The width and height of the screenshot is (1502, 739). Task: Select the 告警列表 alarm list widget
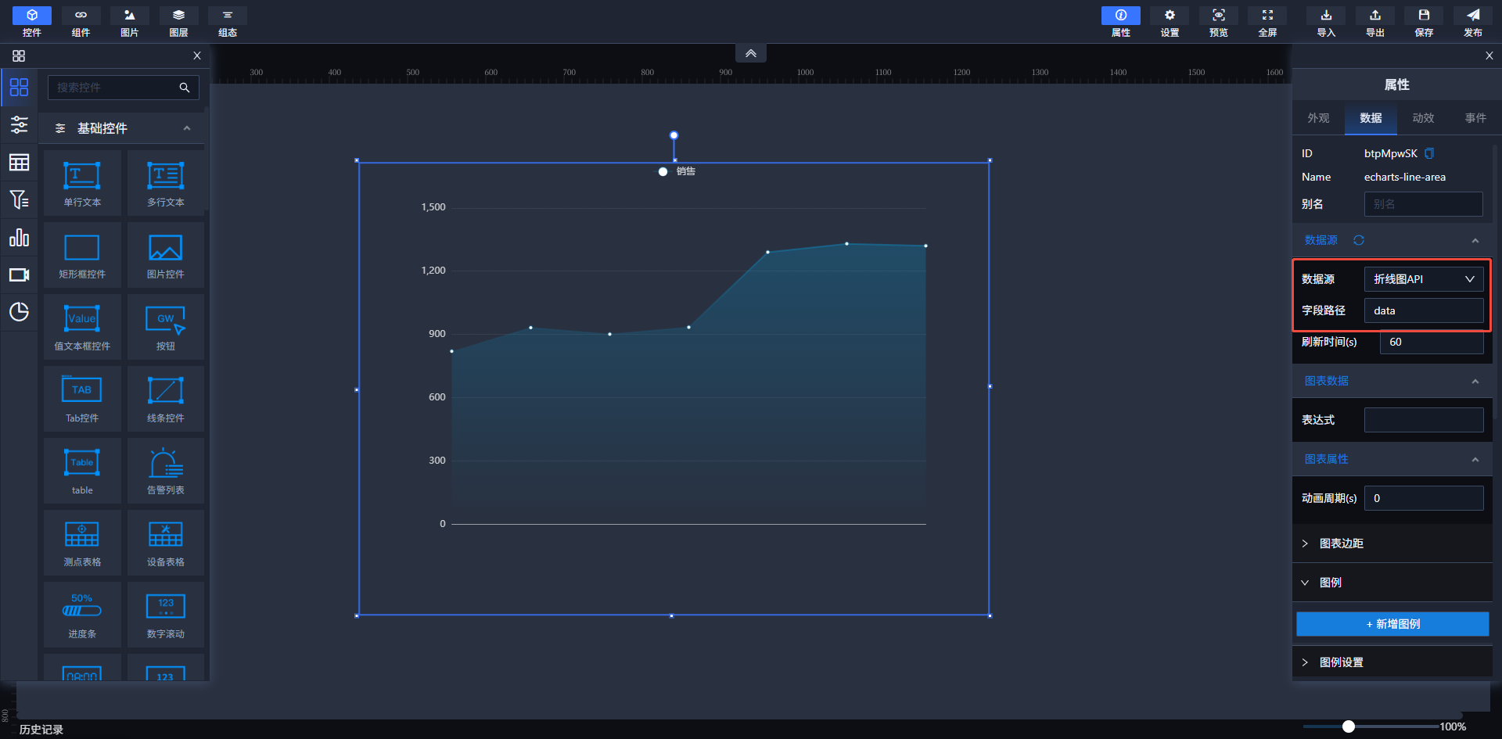click(165, 471)
